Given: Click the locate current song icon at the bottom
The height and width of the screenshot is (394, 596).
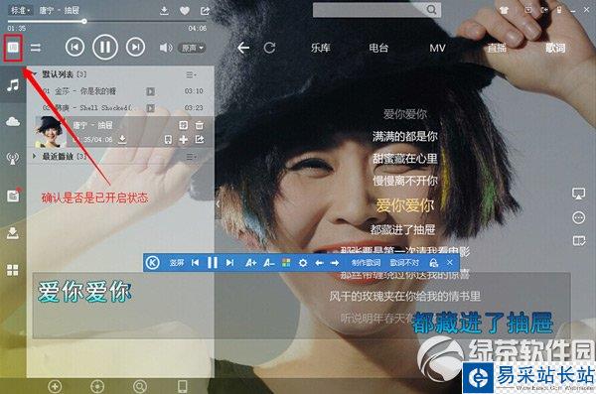Looking at the screenshot, I should pyautogui.click(x=97, y=386).
